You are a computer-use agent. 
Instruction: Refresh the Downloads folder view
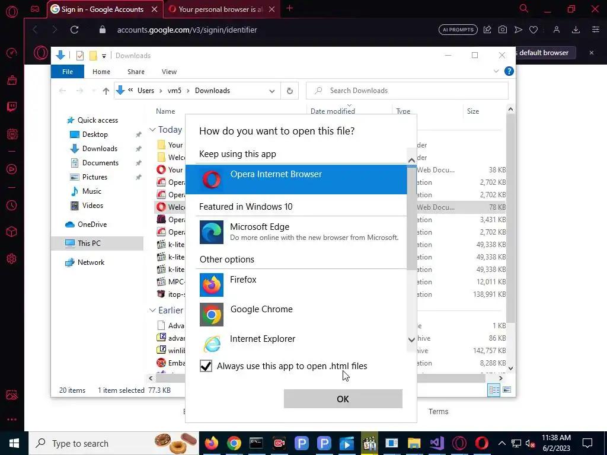coord(289,91)
